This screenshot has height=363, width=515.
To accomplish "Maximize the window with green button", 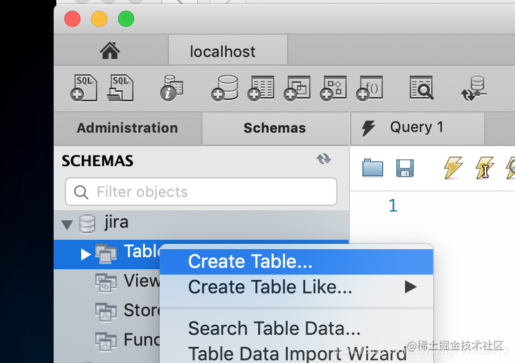I will coord(126,19).
